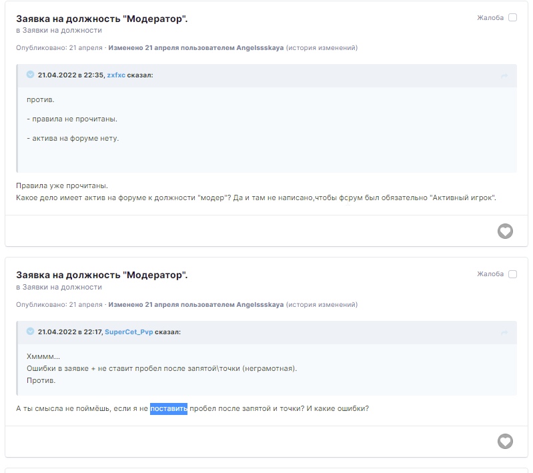Collapse the zxfxc quote block
The image size is (533, 473).
[x=30, y=75]
